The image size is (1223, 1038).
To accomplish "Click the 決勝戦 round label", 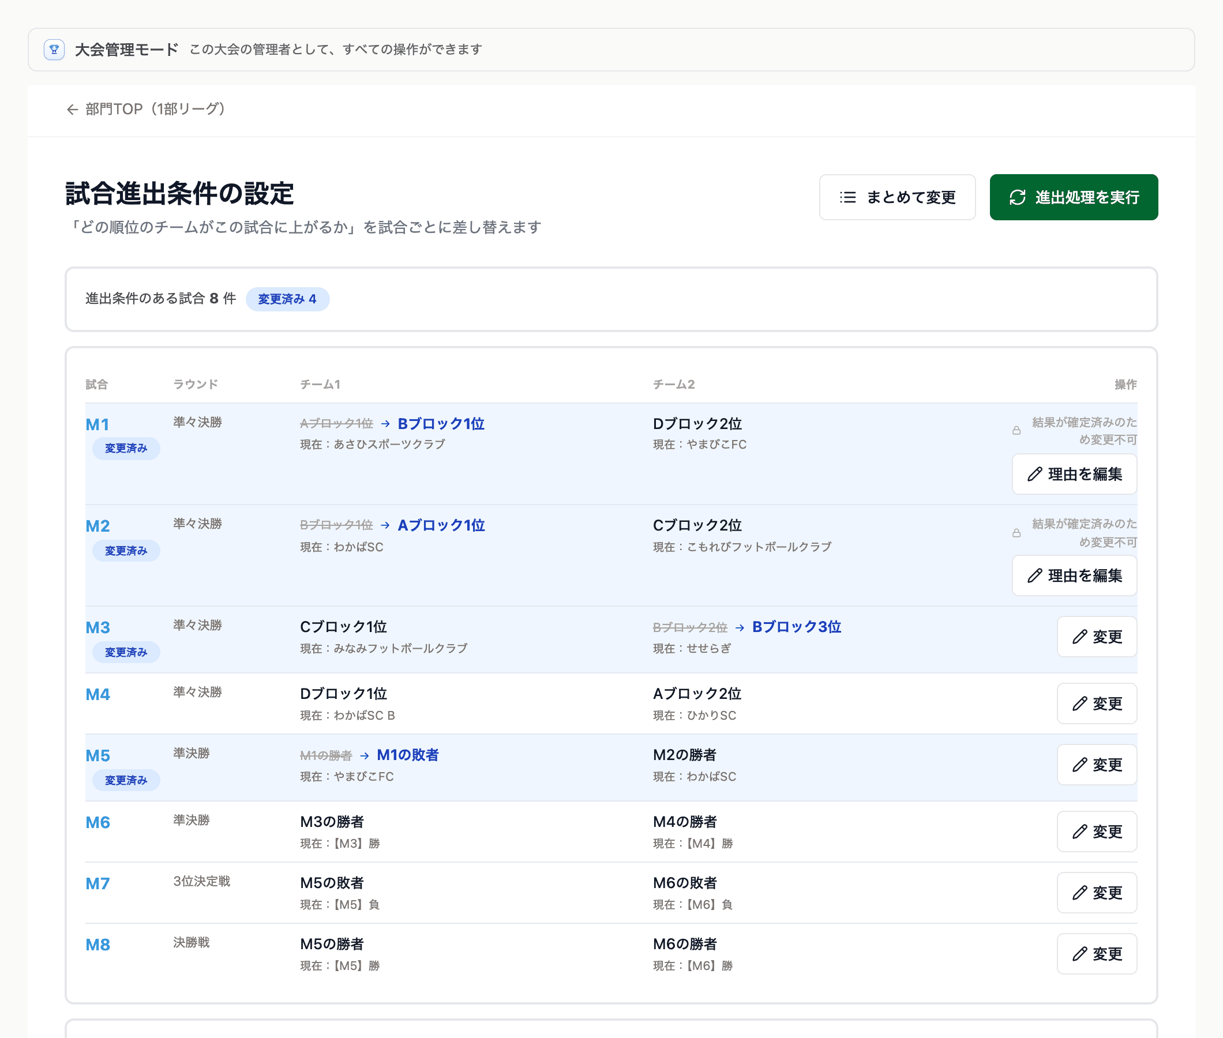I will [x=192, y=943].
